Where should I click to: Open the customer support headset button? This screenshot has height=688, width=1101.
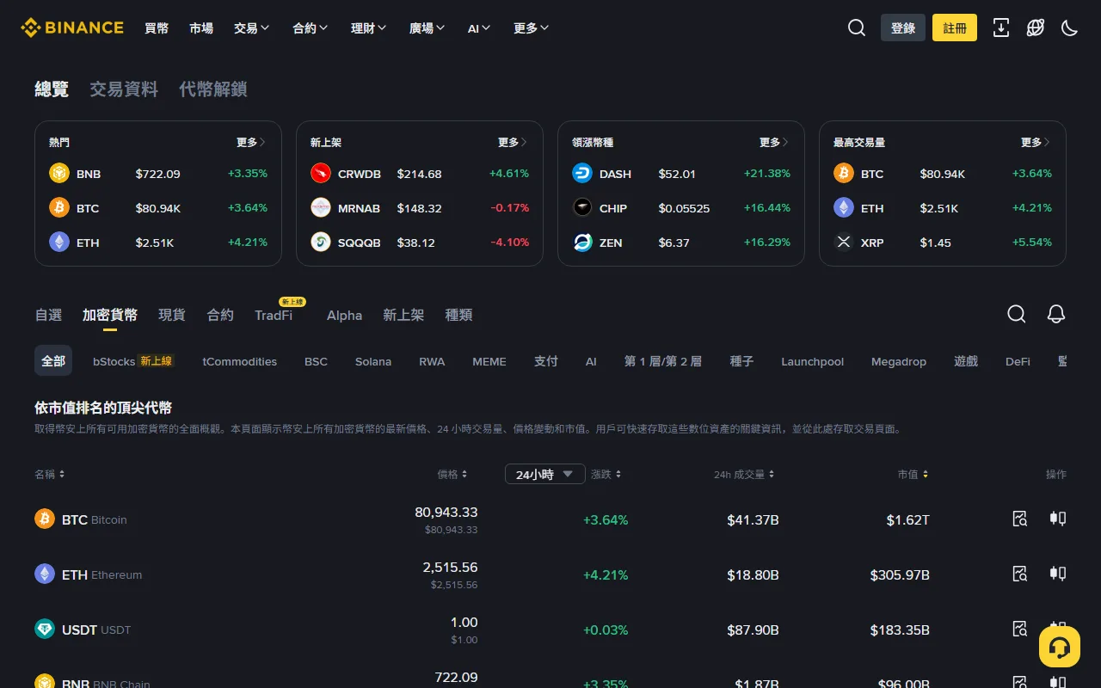click(x=1060, y=647)
